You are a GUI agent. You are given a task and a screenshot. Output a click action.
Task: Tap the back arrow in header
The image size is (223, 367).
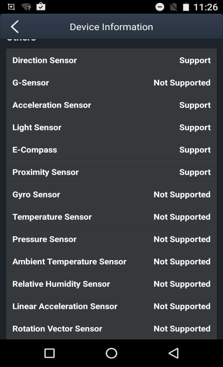point(15,27)
